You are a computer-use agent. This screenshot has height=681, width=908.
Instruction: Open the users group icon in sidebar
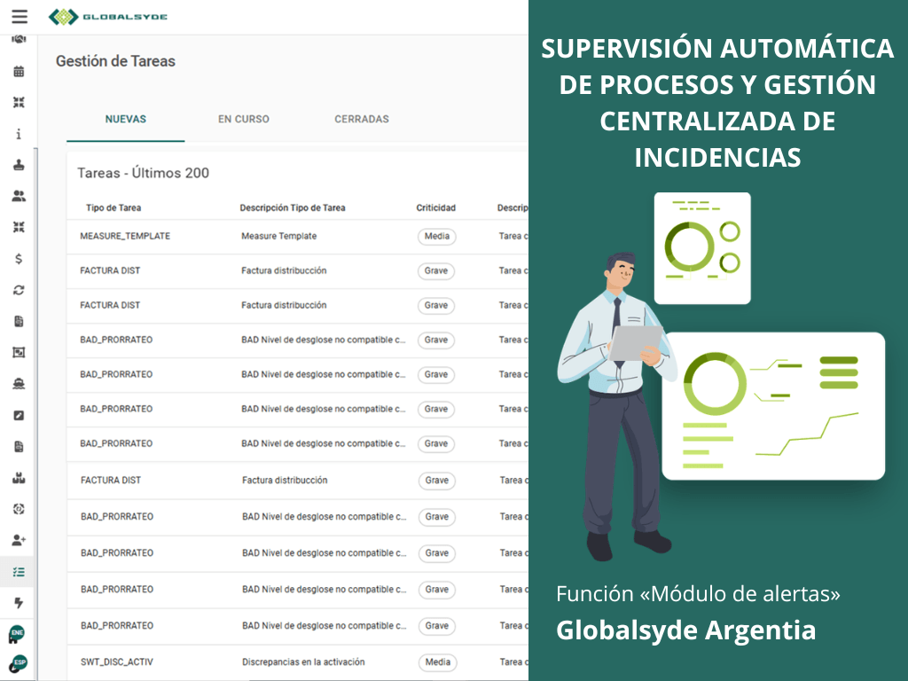click(x=19, y=196)
